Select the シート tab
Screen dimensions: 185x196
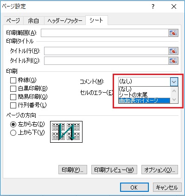96,20
